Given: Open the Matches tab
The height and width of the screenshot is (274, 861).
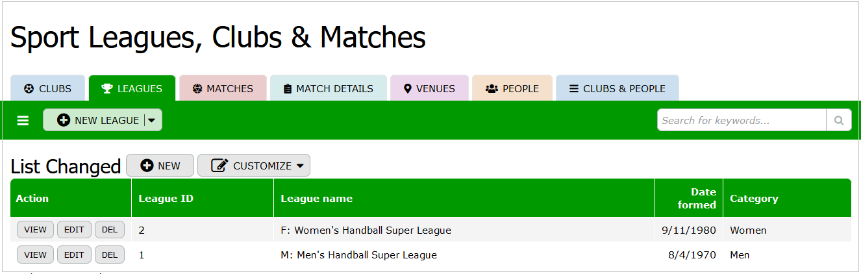Looking at the screenshot, I should tap(223, 89).
